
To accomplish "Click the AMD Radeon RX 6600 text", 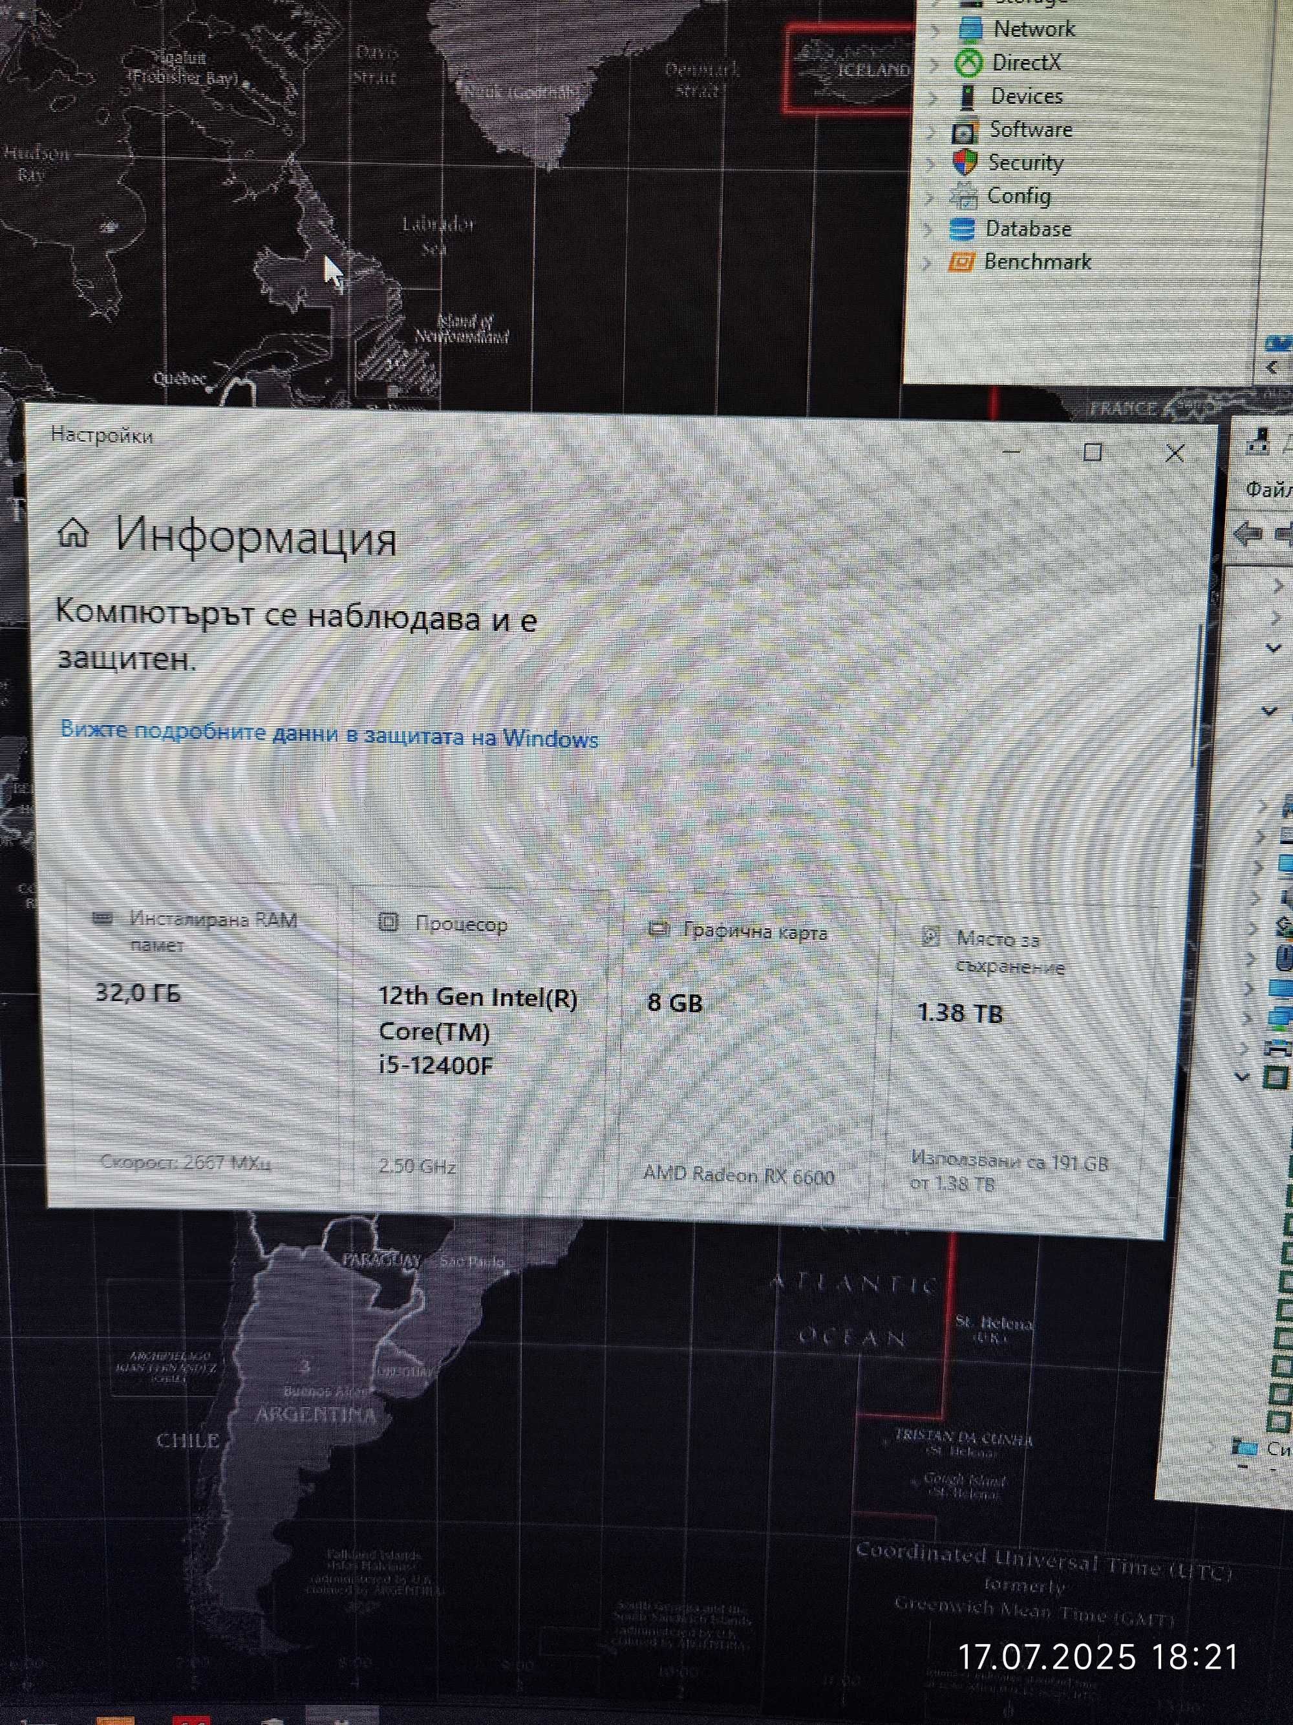I will coord(739,1175).
